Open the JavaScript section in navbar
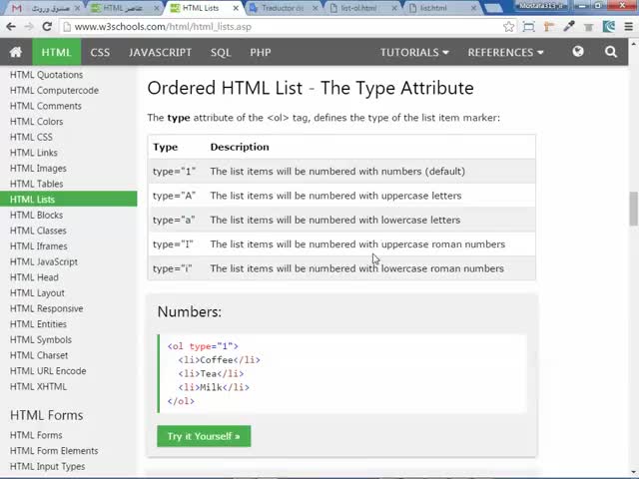 [160, 52]
